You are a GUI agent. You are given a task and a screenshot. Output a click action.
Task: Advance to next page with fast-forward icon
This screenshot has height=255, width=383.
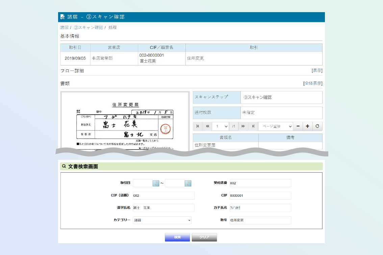243,126
